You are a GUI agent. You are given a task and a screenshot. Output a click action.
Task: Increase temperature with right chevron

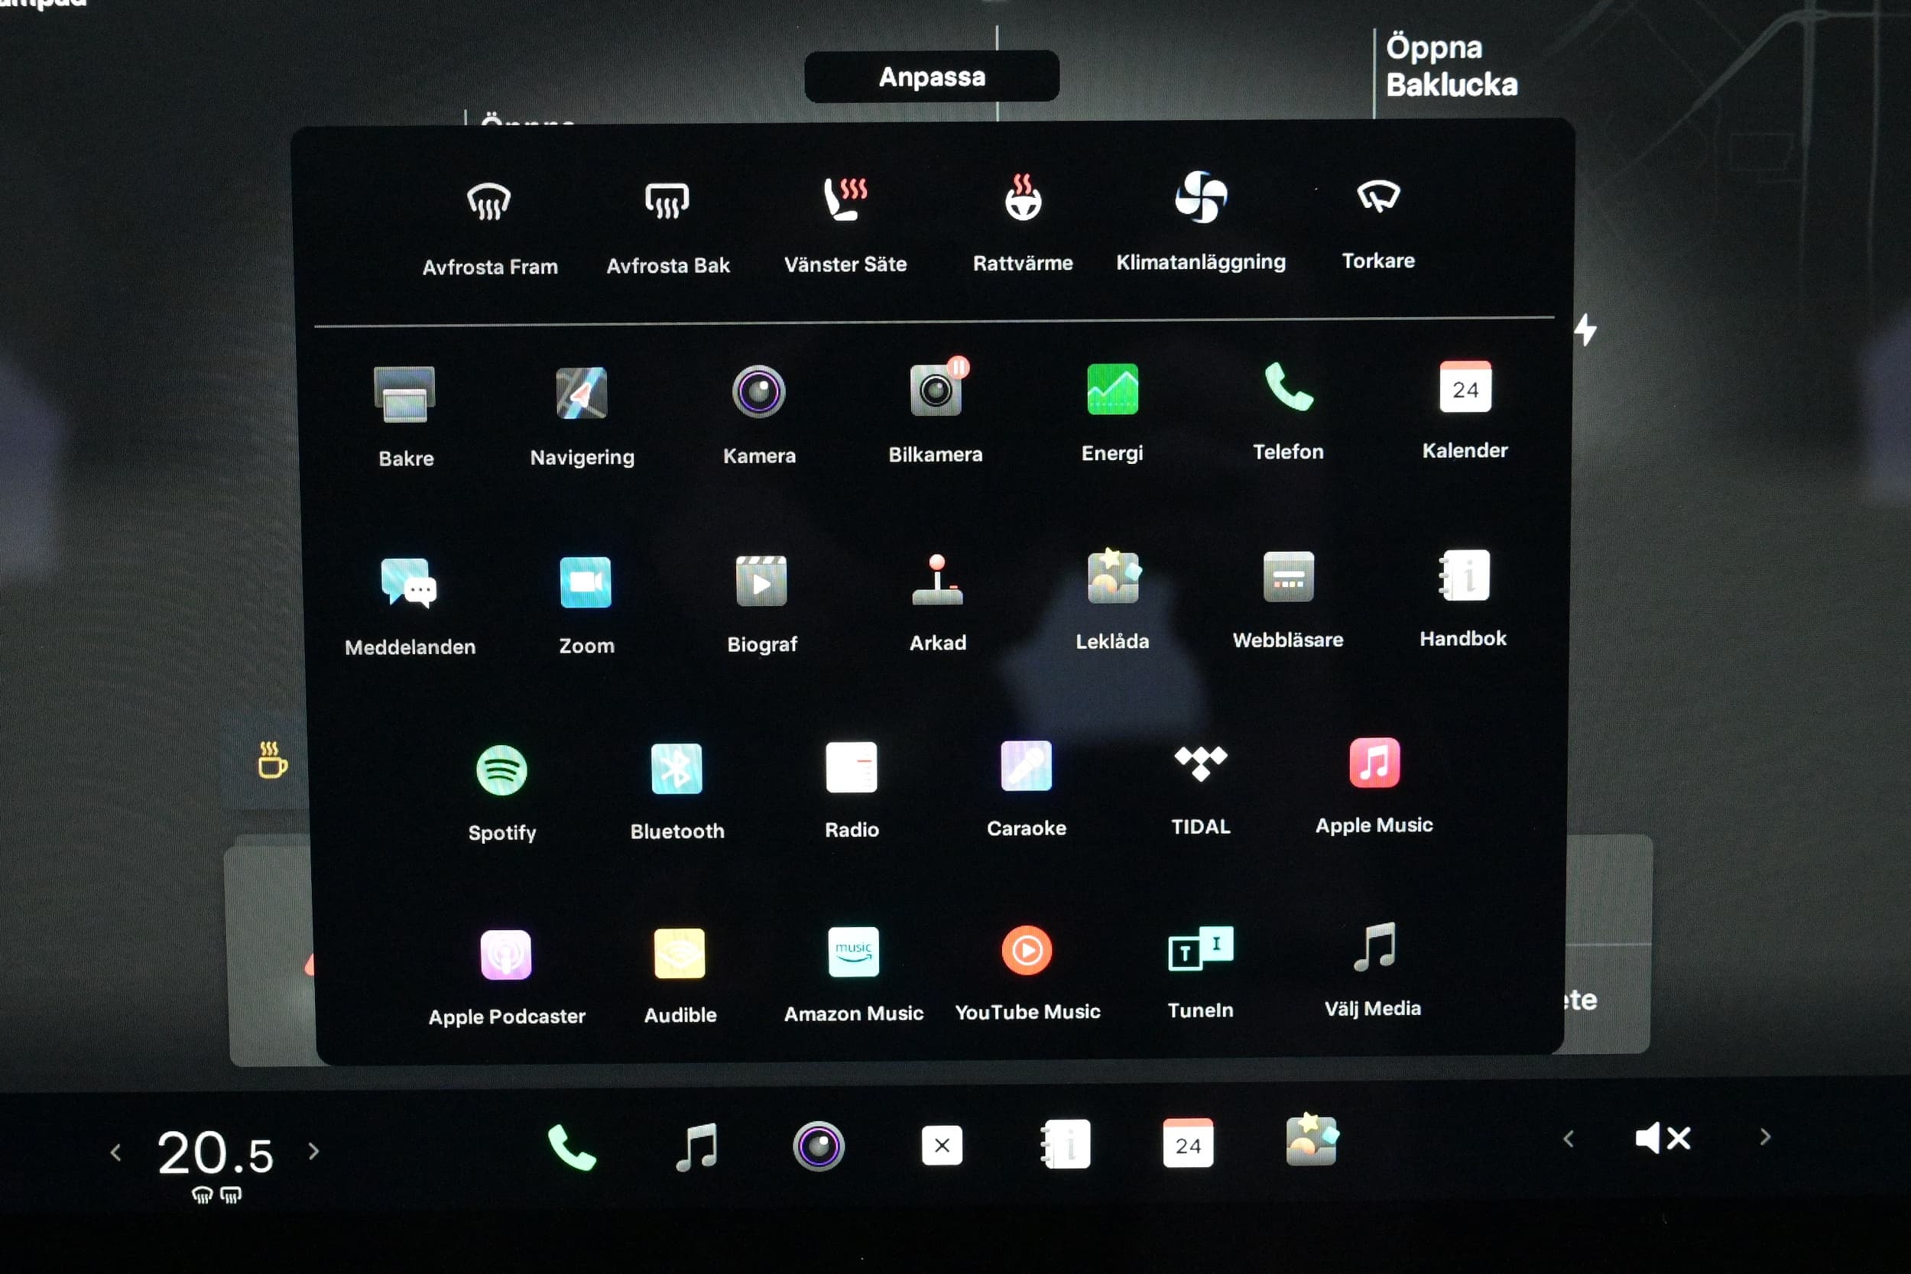(x=313, y=1151)
